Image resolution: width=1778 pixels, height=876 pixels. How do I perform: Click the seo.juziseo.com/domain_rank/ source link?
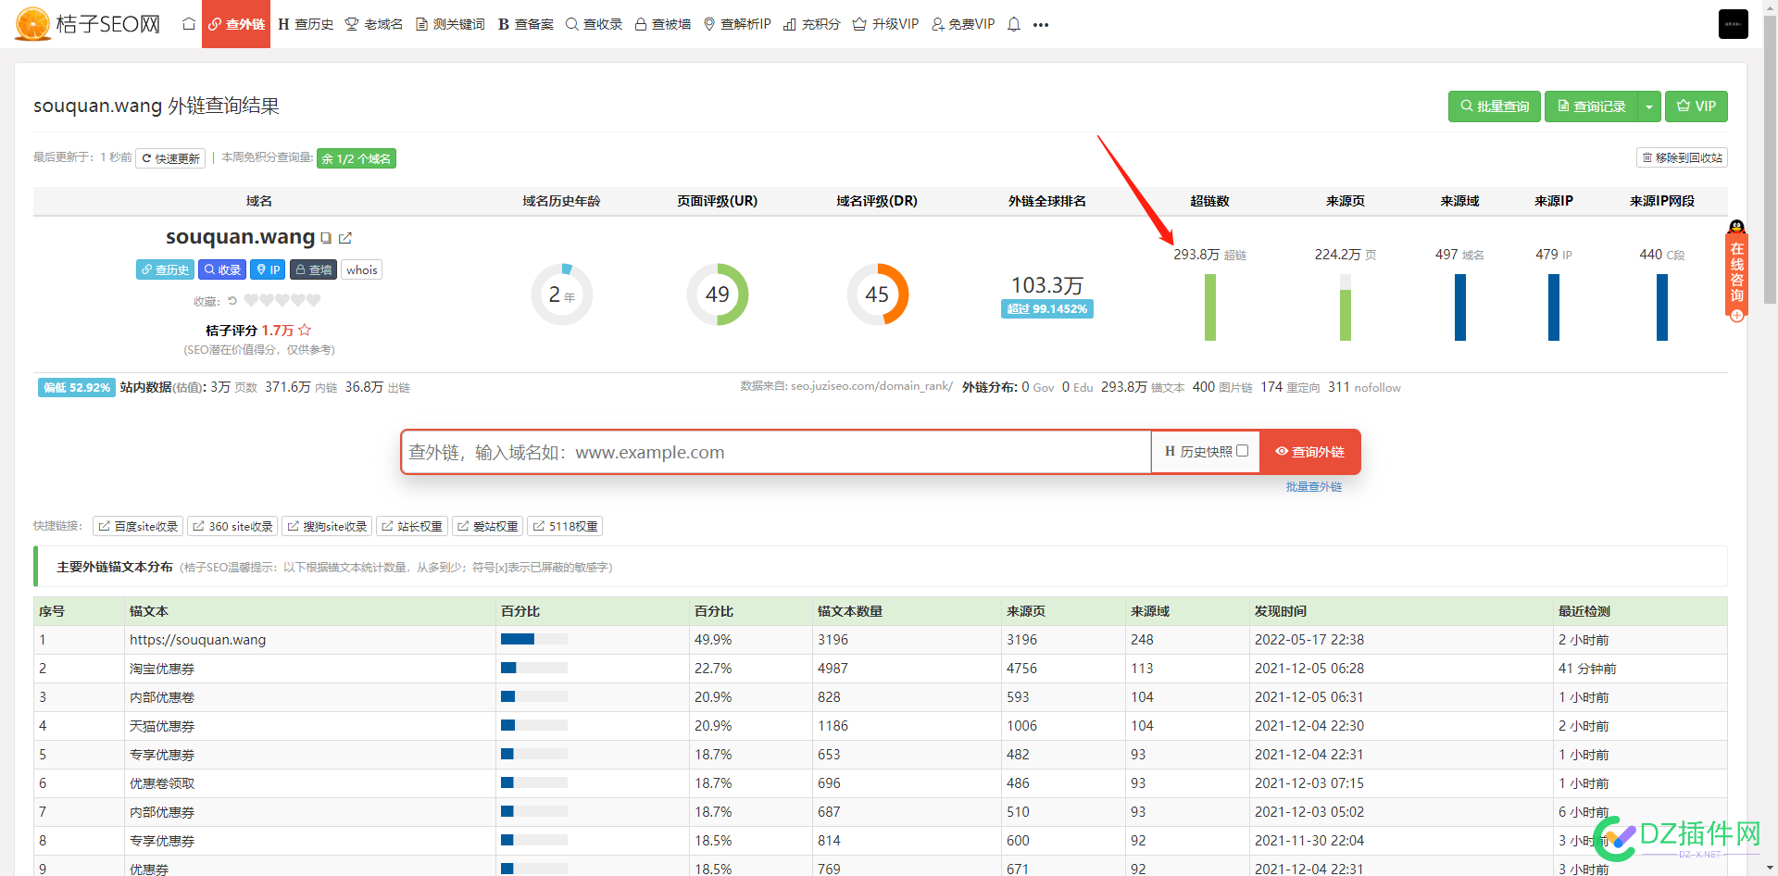(x=871, y=386)
